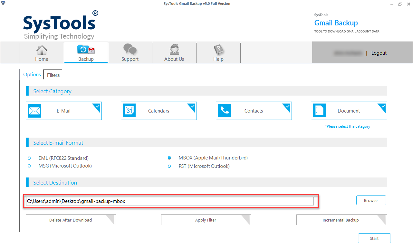413x245 pixels.
Task: Click the Logout link
Action: tap(379, 53)
